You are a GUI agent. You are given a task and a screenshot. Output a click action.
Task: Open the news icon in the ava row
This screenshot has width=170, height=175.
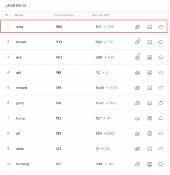coord(150,57)
